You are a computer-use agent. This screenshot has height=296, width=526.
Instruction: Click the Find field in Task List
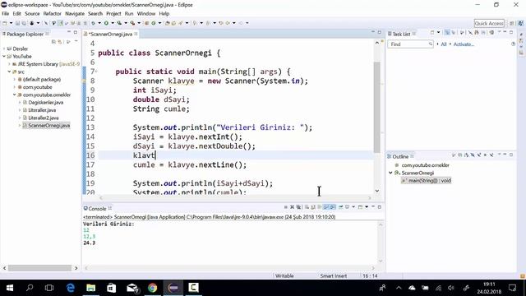tap(410, 44)
